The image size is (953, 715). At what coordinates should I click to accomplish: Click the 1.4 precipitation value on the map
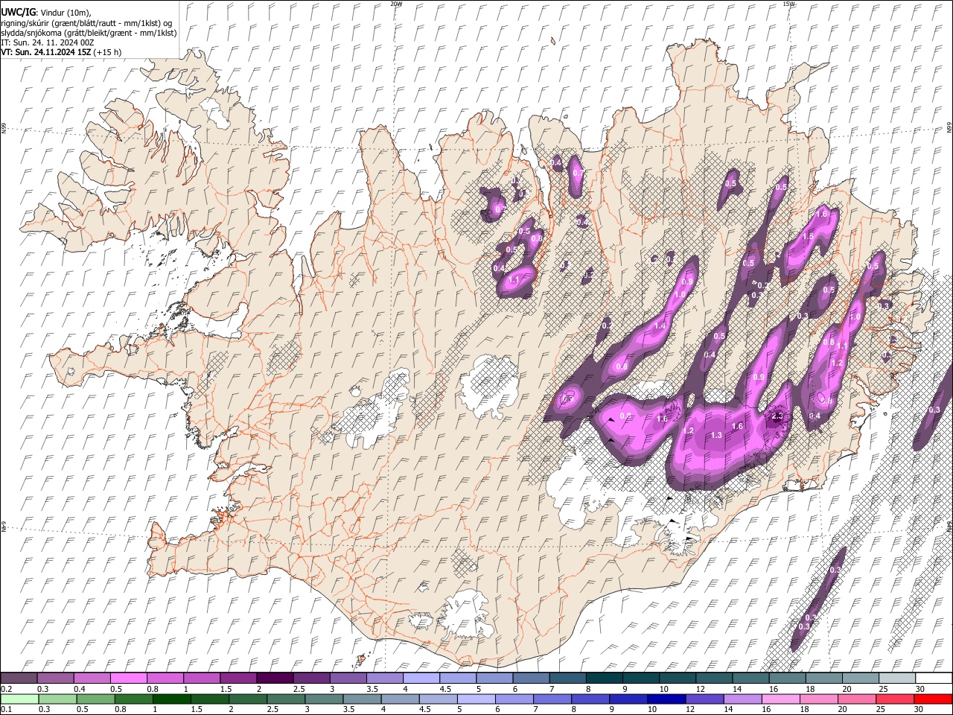pos(660,326)
